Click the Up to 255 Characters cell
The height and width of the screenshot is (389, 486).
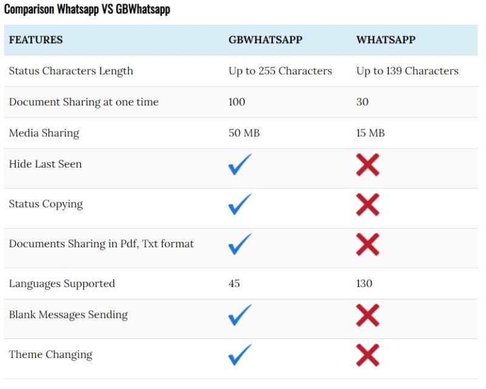point(280,71)
